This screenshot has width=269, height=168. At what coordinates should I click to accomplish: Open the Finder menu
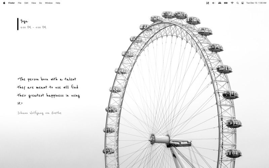11,3
